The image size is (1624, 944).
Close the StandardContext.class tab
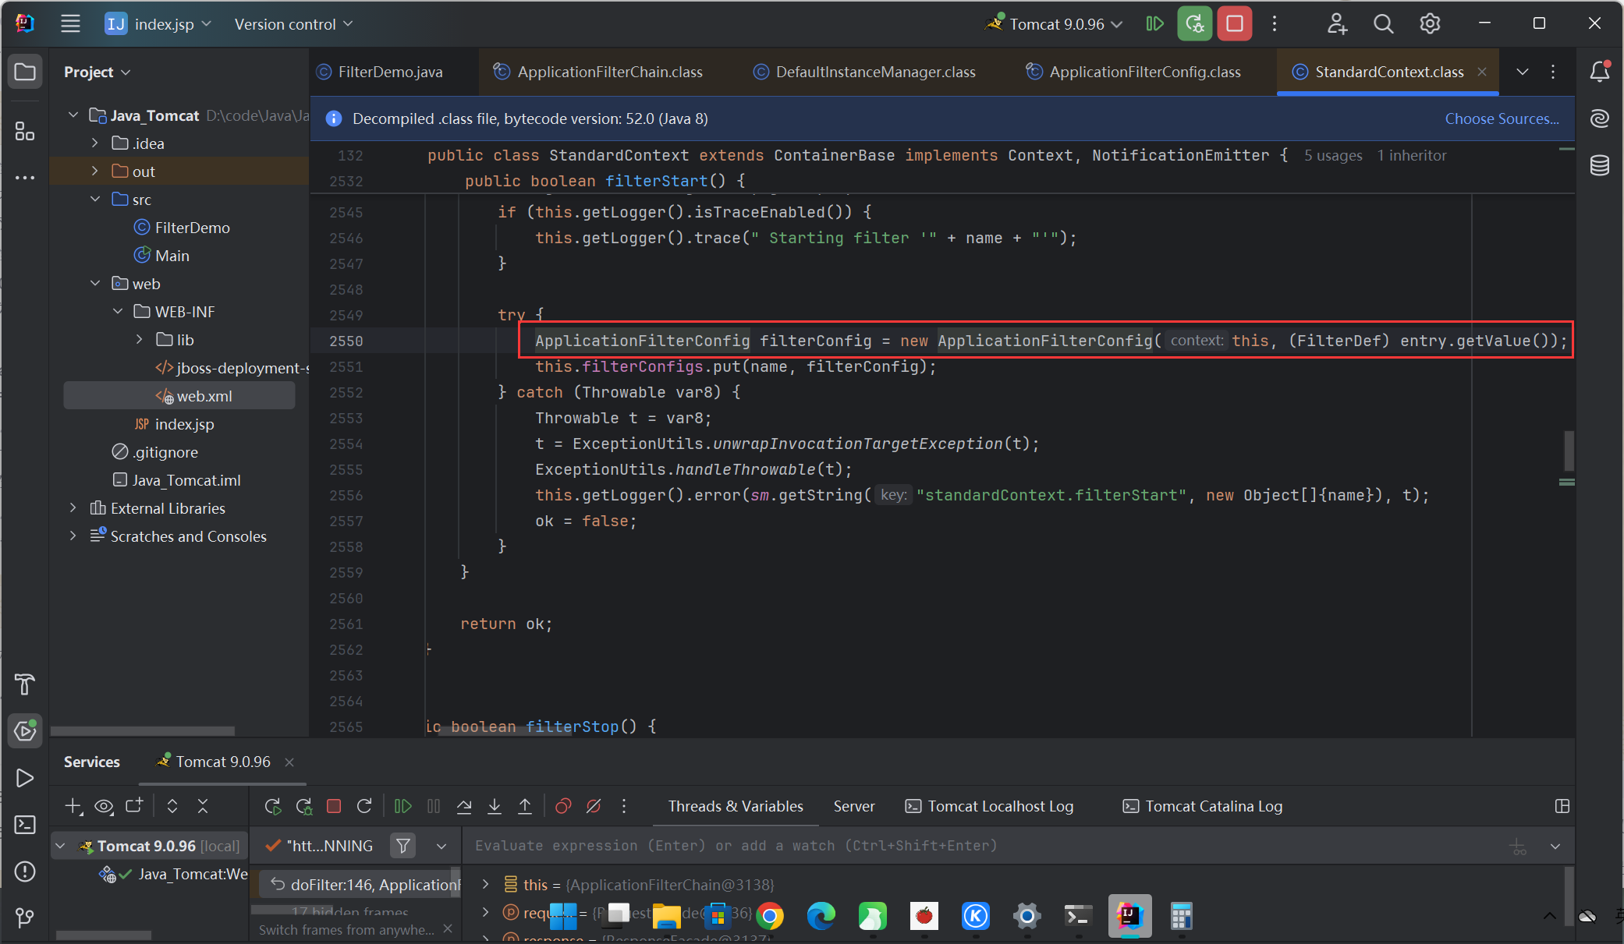click(1482, 72)
